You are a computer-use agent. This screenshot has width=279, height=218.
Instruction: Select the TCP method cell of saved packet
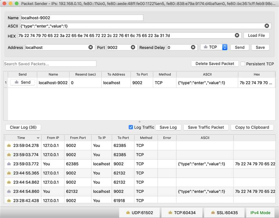[165, 83]
